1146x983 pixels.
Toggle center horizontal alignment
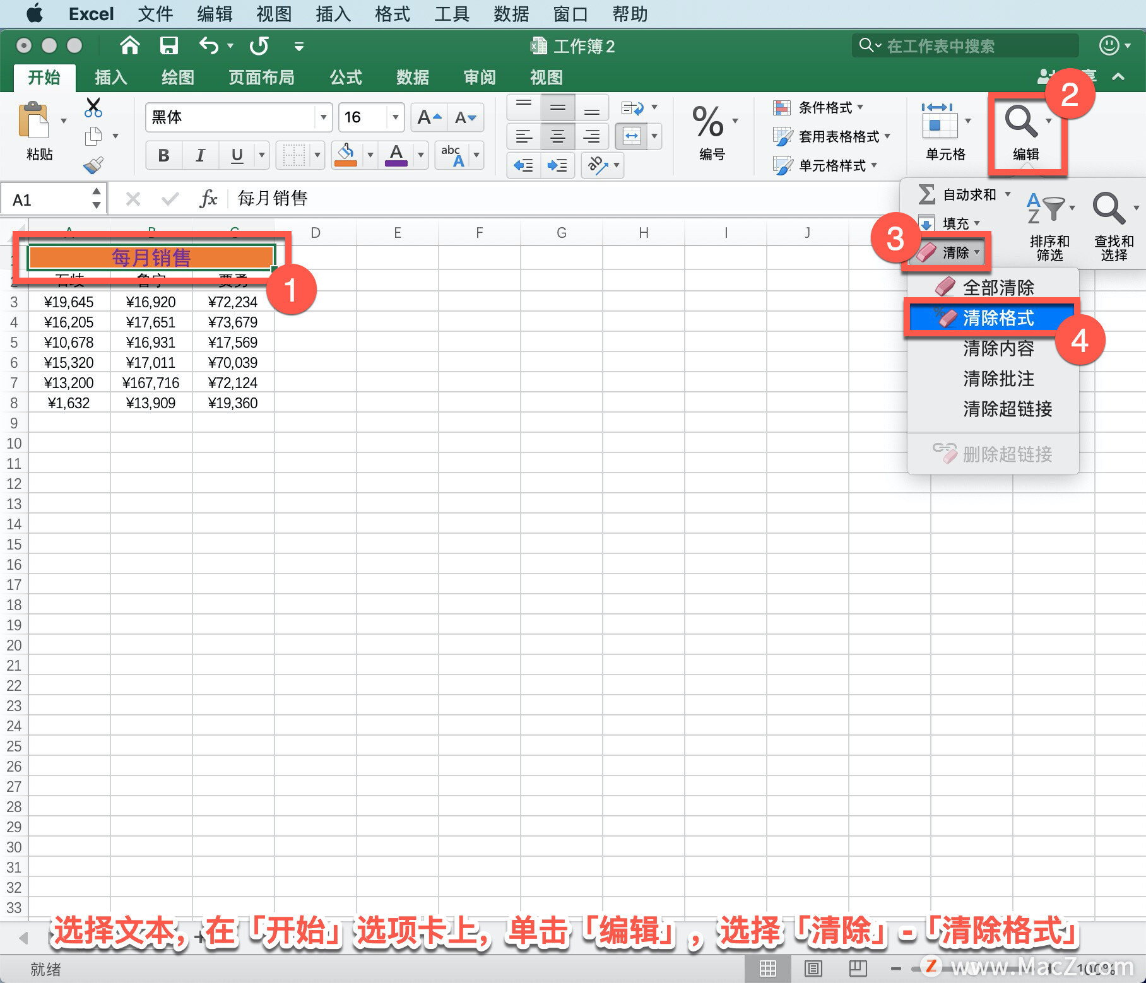(x=557, y=136)
